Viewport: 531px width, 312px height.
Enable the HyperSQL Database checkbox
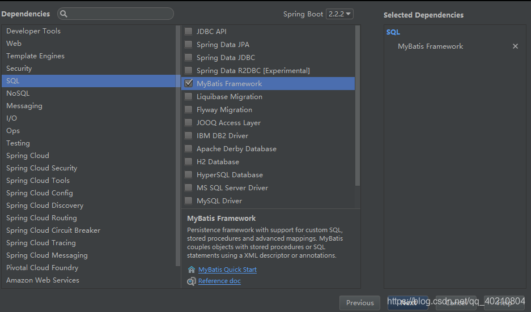pyautogui.click(x=188, y=174)
